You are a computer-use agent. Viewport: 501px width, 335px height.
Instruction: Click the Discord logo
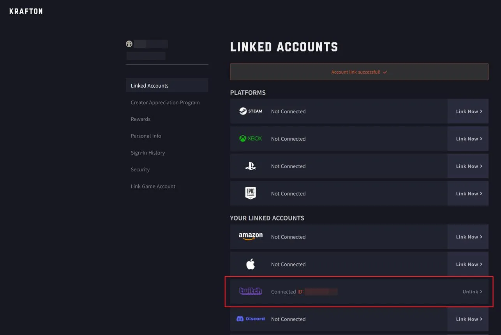(x=250, y=319)
